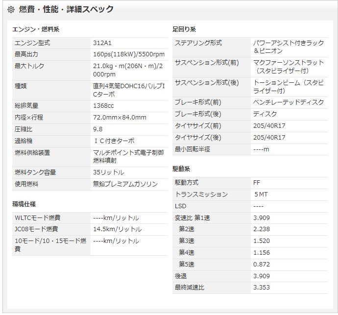The height and width of the screenshot is (315, 338).
Task: Select engine type value 312A1
Action: coord(102,43)
